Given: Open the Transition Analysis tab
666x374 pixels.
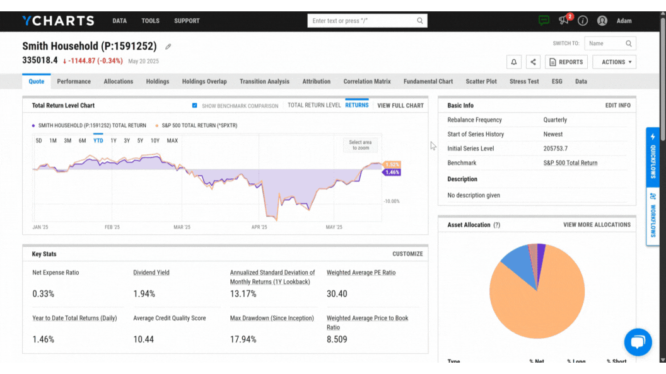Looking at the screenshot, I should [x=264, y=81].
